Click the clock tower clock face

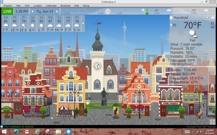[97, 66]
